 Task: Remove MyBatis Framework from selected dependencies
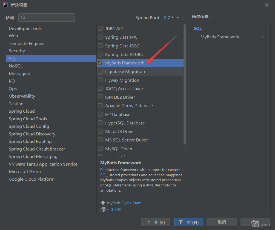pyautogui.click(x=263, y=37)
